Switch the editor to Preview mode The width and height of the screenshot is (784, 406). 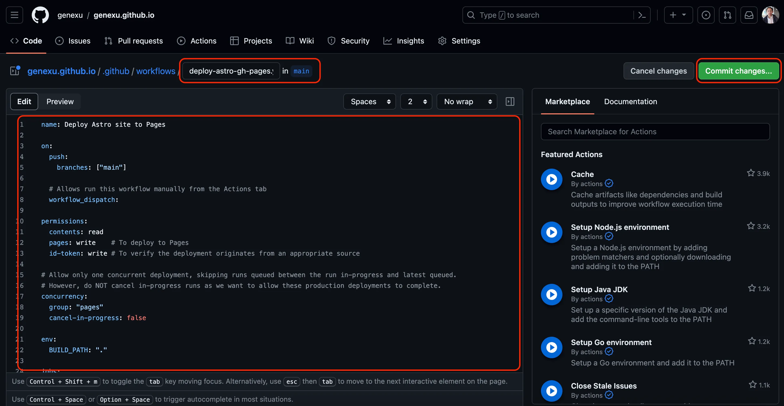[x=60, y=102]
